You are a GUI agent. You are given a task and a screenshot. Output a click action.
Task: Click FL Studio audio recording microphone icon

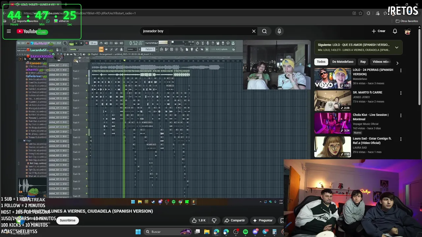(208, 43)
